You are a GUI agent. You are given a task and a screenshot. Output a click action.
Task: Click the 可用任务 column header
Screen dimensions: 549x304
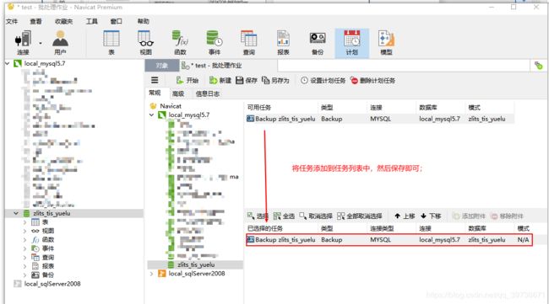[x=259, y=108]
